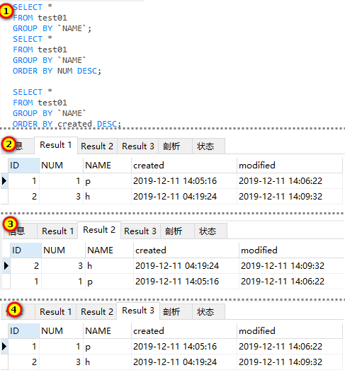Click the yellow circle numbered 2
Viewport: 345px width, 375px height.
[9, 144]
